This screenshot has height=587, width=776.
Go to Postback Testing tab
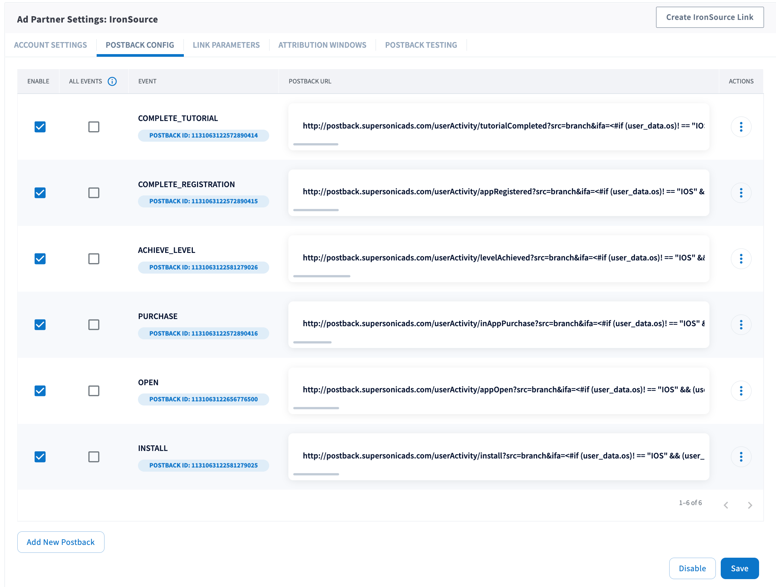[x=421, y=45]
